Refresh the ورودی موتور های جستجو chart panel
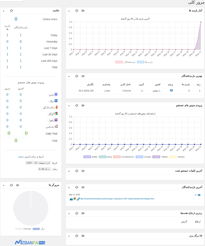The height and width of the screenshot is (246, 205). pos(77,105)
